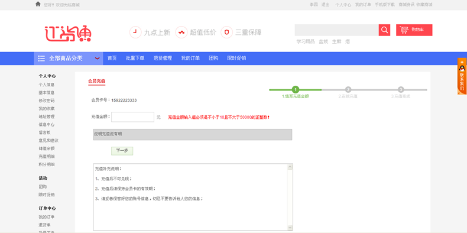Click into the 充值金额 amount field
This screenshot has width=467, height=233.
point(132,117)
